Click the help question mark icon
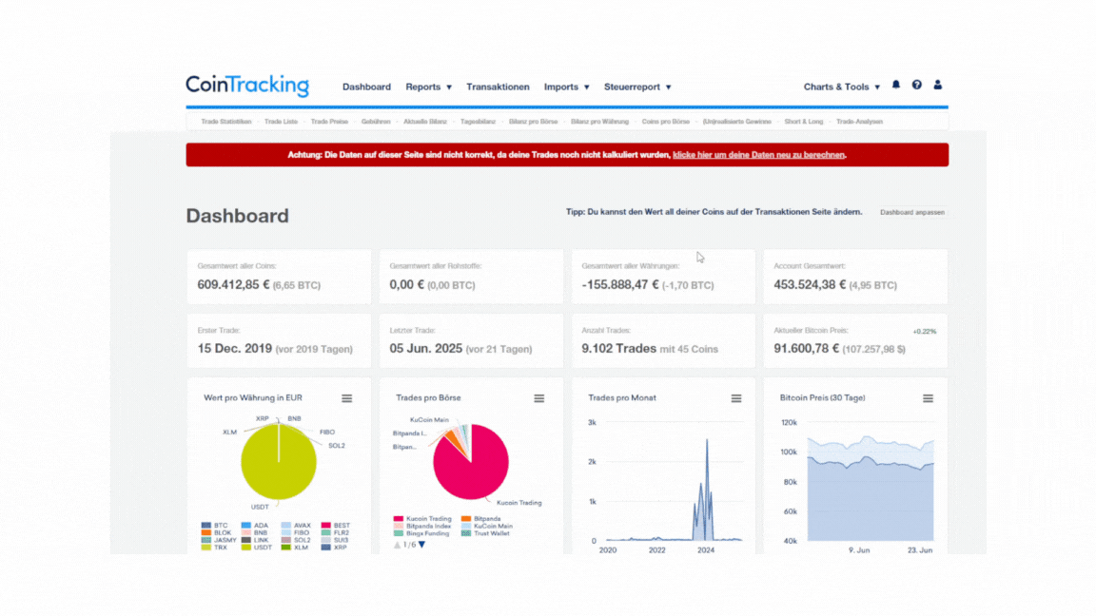The image size is (1096, 616). coord(916,85)
